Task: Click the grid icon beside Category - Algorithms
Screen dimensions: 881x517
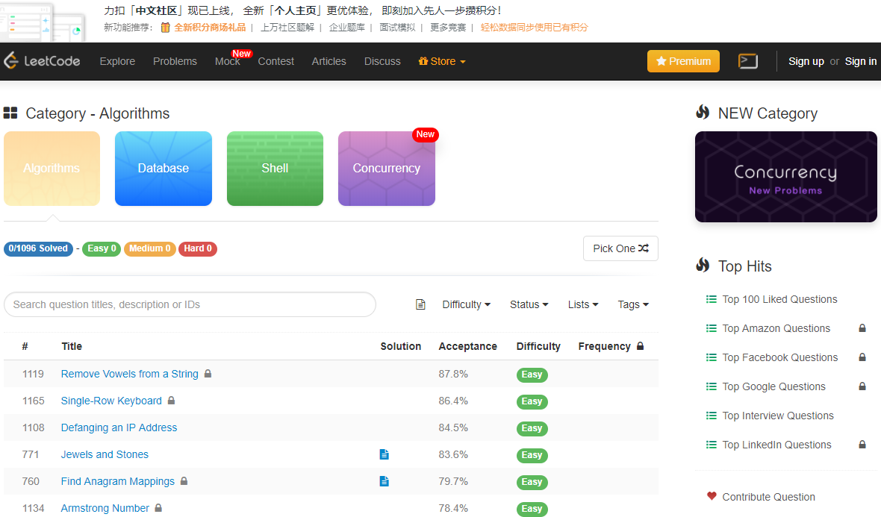Action: tap(10, 113)
